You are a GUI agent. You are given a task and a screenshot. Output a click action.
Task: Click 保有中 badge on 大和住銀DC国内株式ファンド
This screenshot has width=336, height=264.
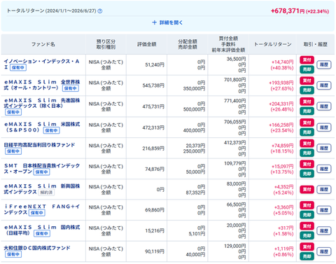tap(13, 254)
